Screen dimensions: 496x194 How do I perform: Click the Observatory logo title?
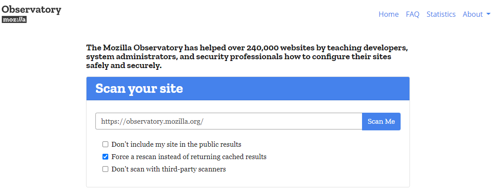click(x=31, y=9)
